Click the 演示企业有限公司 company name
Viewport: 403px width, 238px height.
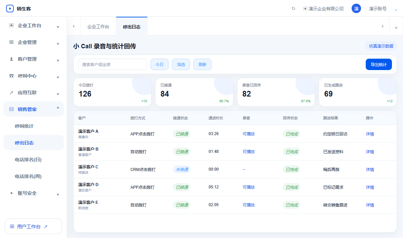click(326, 9)
